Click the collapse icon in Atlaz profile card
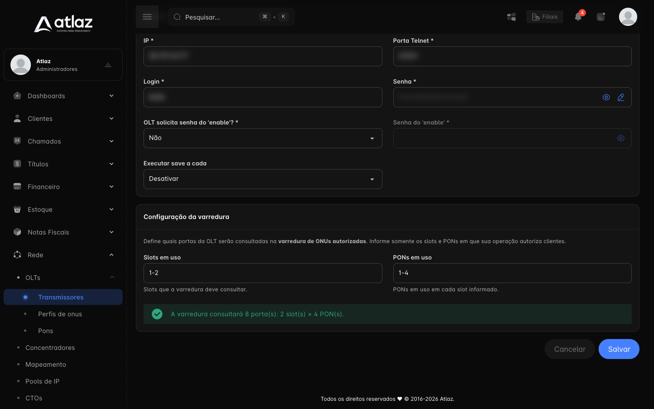Viewport: 654px width, 409px height. pyautogui.click(x=108, y=65)
